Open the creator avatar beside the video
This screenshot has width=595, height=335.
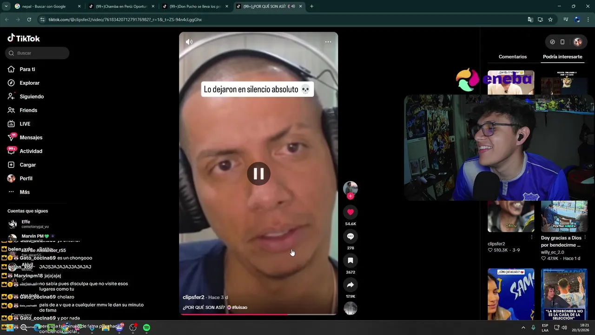tap(350, 188)
